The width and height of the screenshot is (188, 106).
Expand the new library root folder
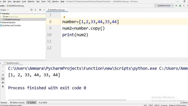click(x=1, y=16)
